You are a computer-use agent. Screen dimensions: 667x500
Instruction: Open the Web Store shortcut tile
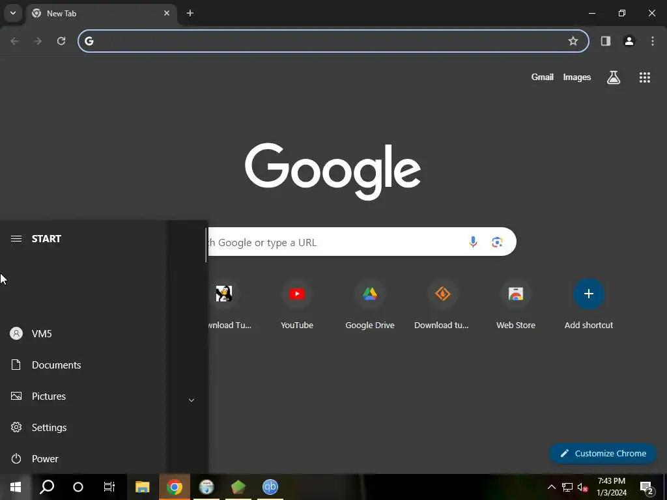click(x=516, y=305)
